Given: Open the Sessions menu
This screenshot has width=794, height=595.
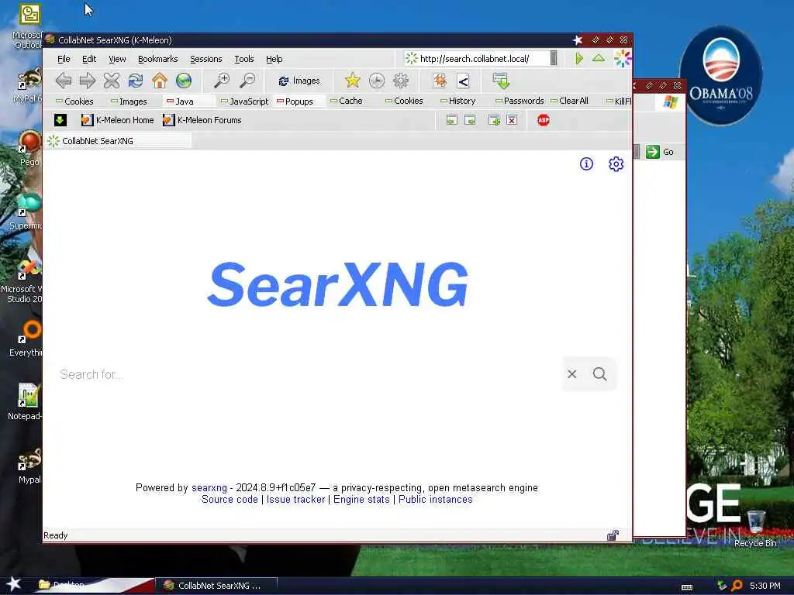Looking at the screenshot, I should coord(206,59).
